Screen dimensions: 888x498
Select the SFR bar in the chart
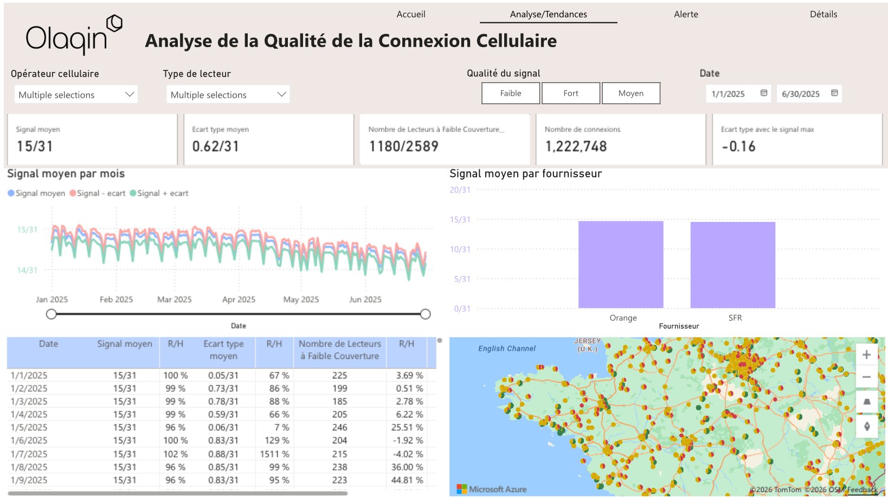733,265
